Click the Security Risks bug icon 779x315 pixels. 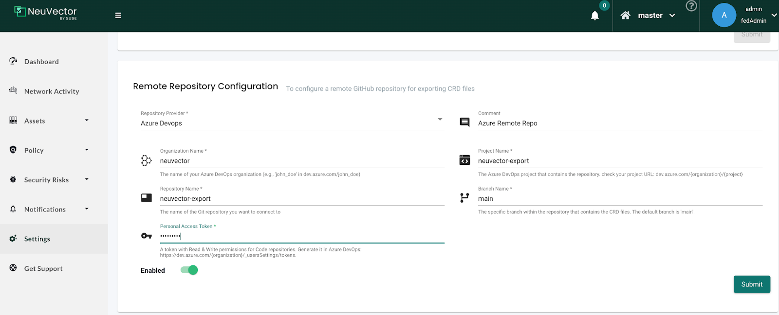[x=13, y=179]
